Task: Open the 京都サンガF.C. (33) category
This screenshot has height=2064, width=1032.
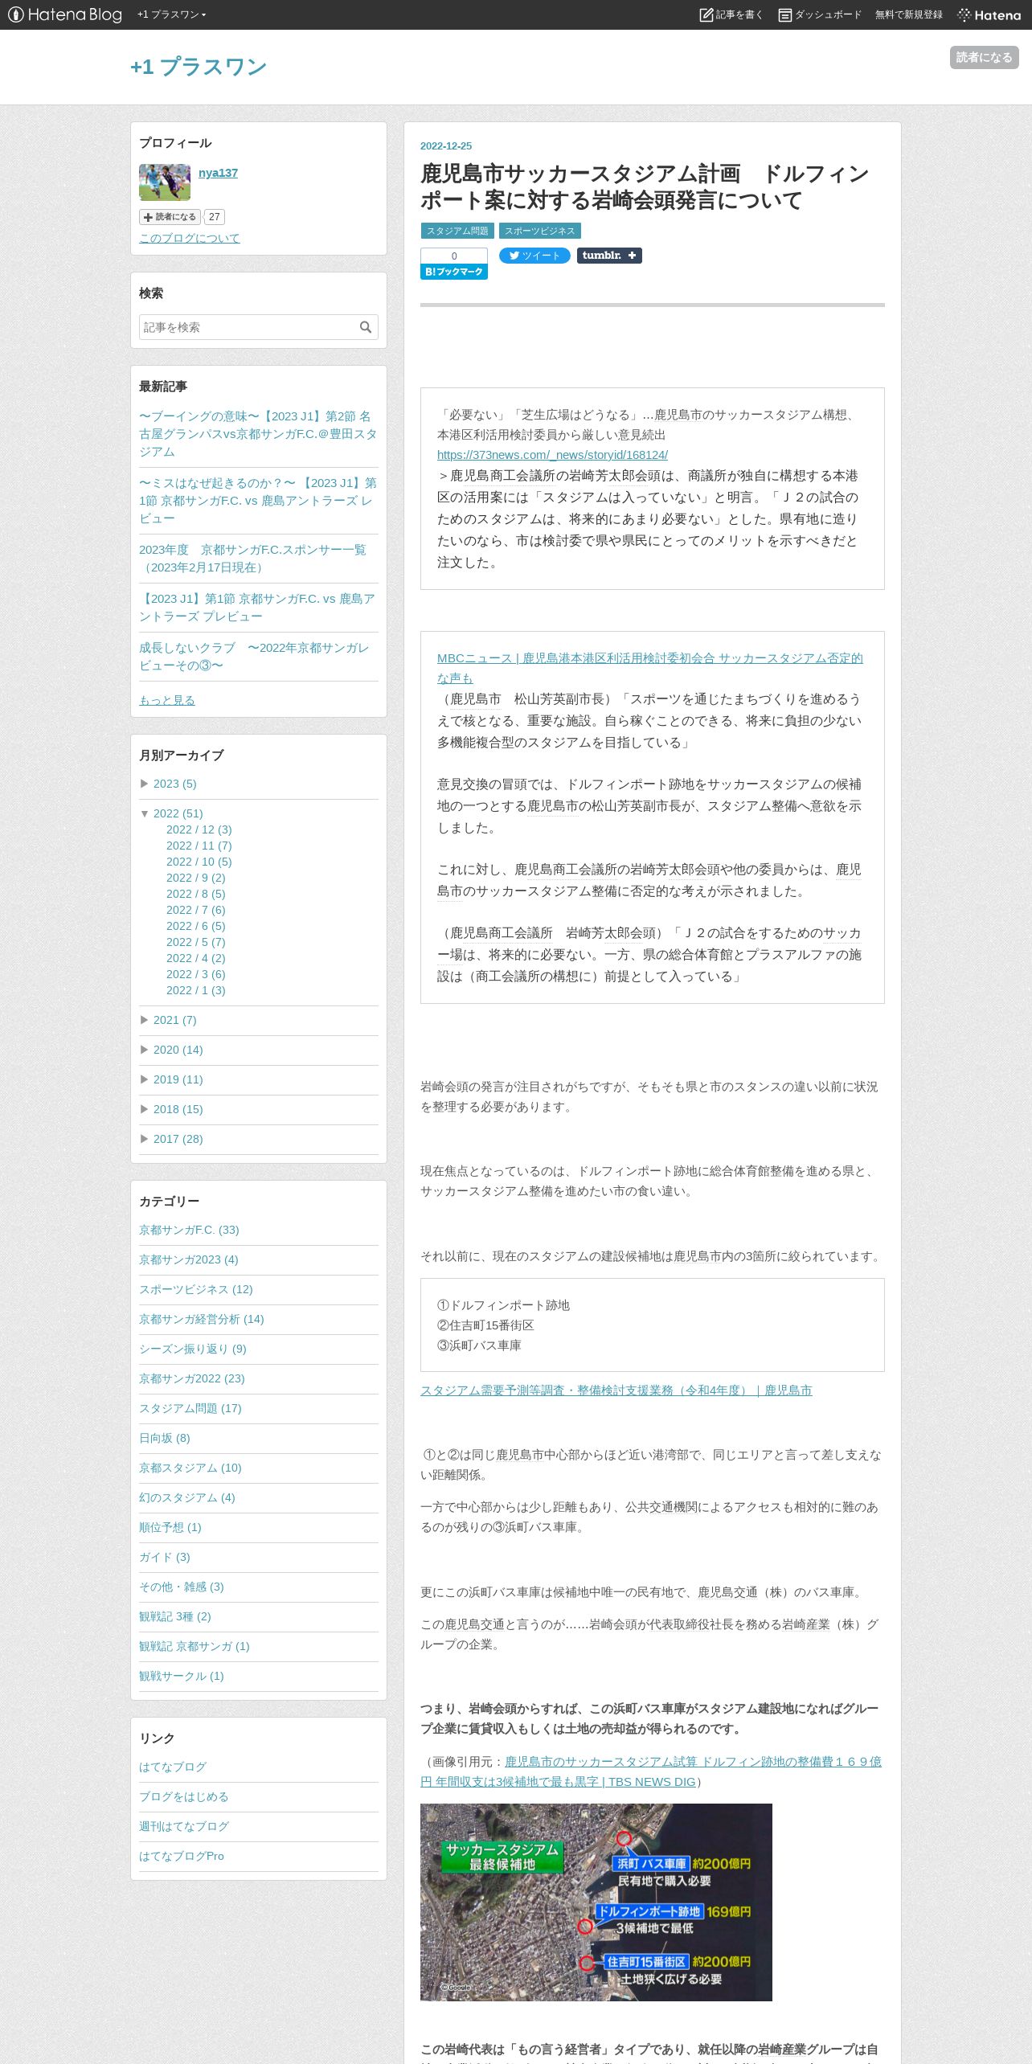Action: coord(189,1230)
